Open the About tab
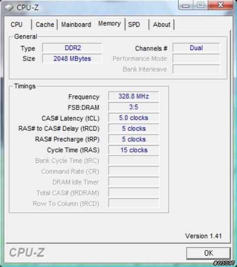Screen dimensions: 237x267 tap(161, 25)
